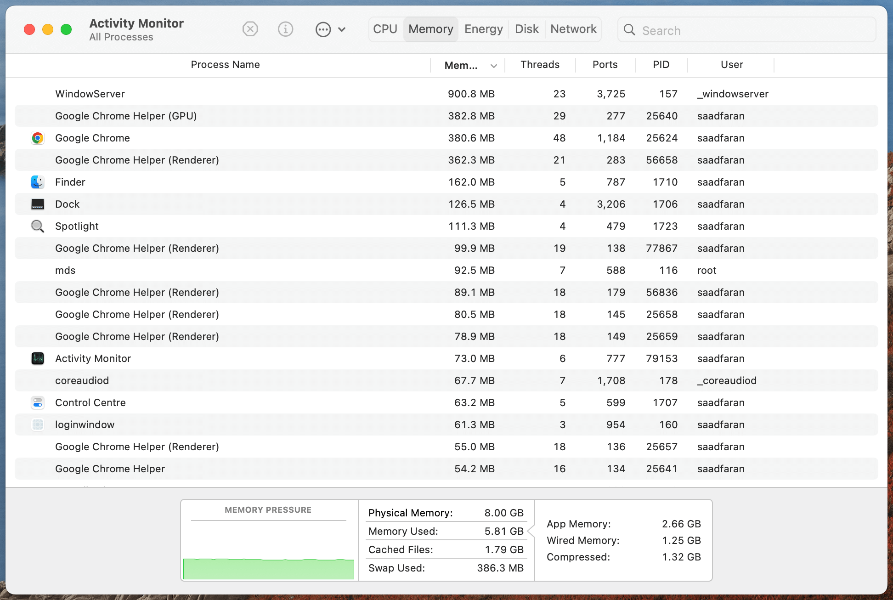Select Renderer row with PID 25659
The height and width of the screenshot is (600, 893).
click(x=446, y=336)
